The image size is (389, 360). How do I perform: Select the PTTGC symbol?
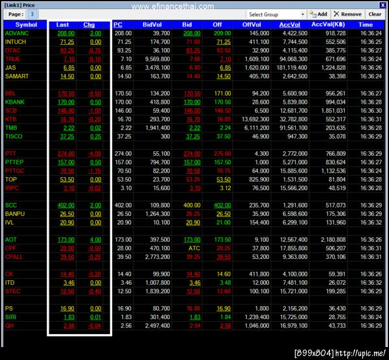(15, 171)
